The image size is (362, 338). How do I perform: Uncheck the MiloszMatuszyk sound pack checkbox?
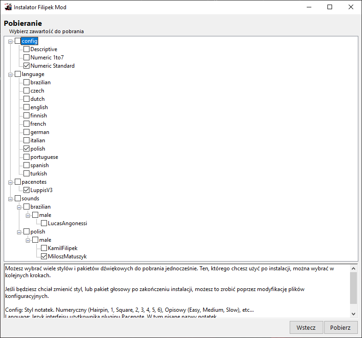click(x=44, y=256)
